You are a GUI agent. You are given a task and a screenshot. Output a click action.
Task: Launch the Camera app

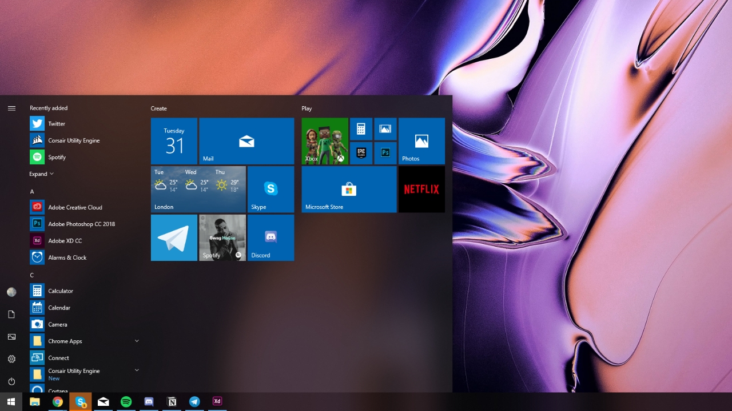tap(85, 324)
